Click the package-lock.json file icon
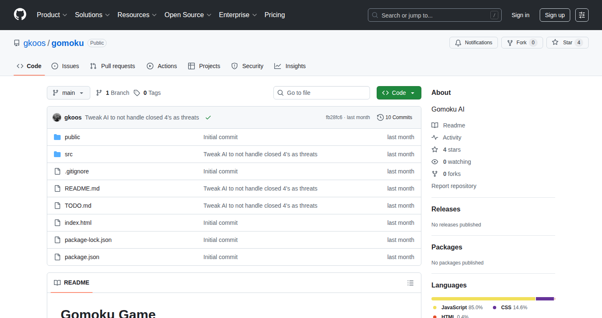602x318 pixels. pos(57,240)
